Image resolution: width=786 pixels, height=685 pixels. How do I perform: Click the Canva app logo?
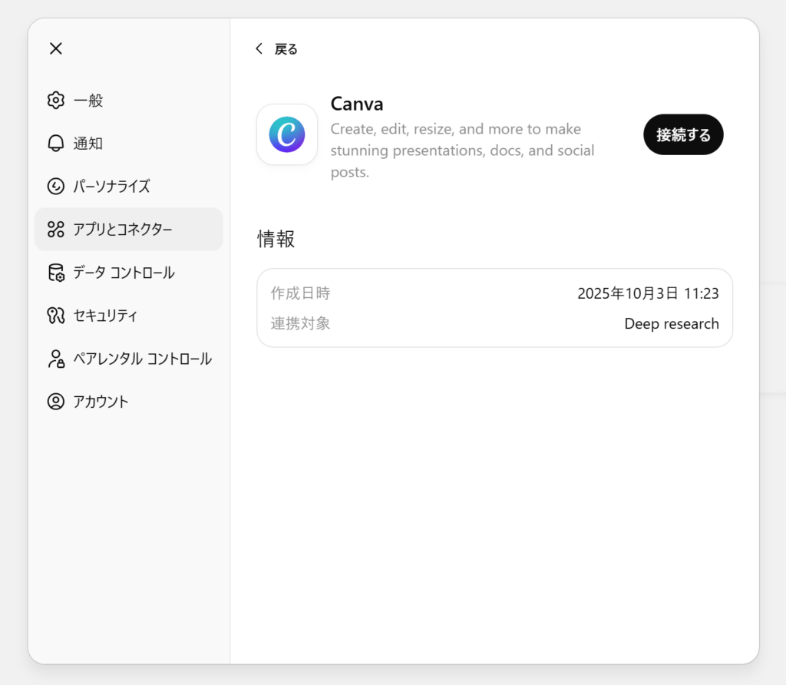(x=287, y=134)
